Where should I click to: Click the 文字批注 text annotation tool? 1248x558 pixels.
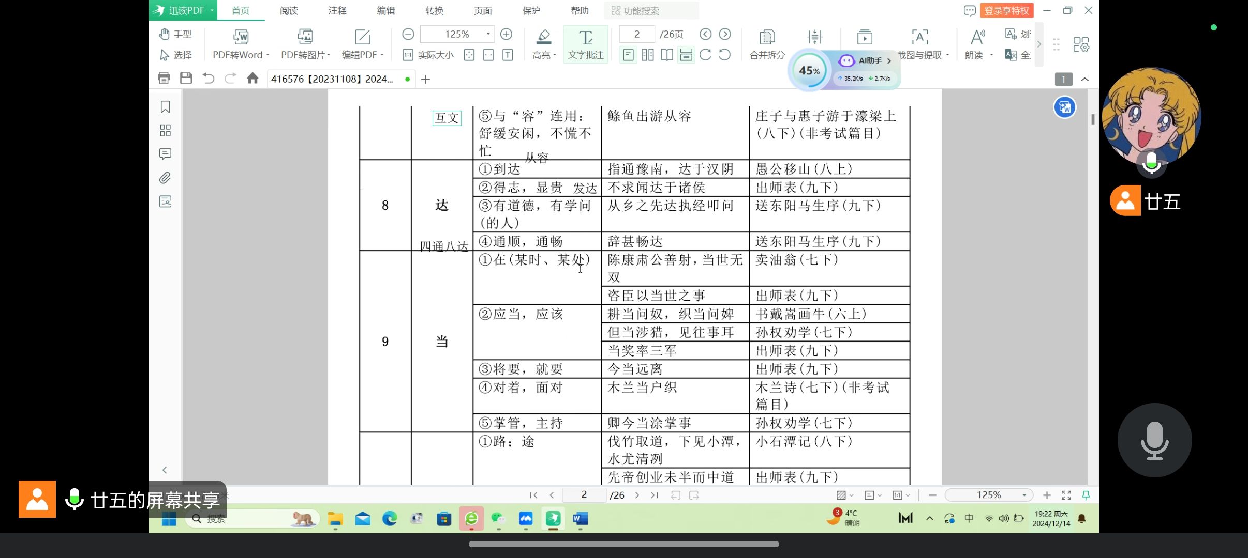point(585,44)
